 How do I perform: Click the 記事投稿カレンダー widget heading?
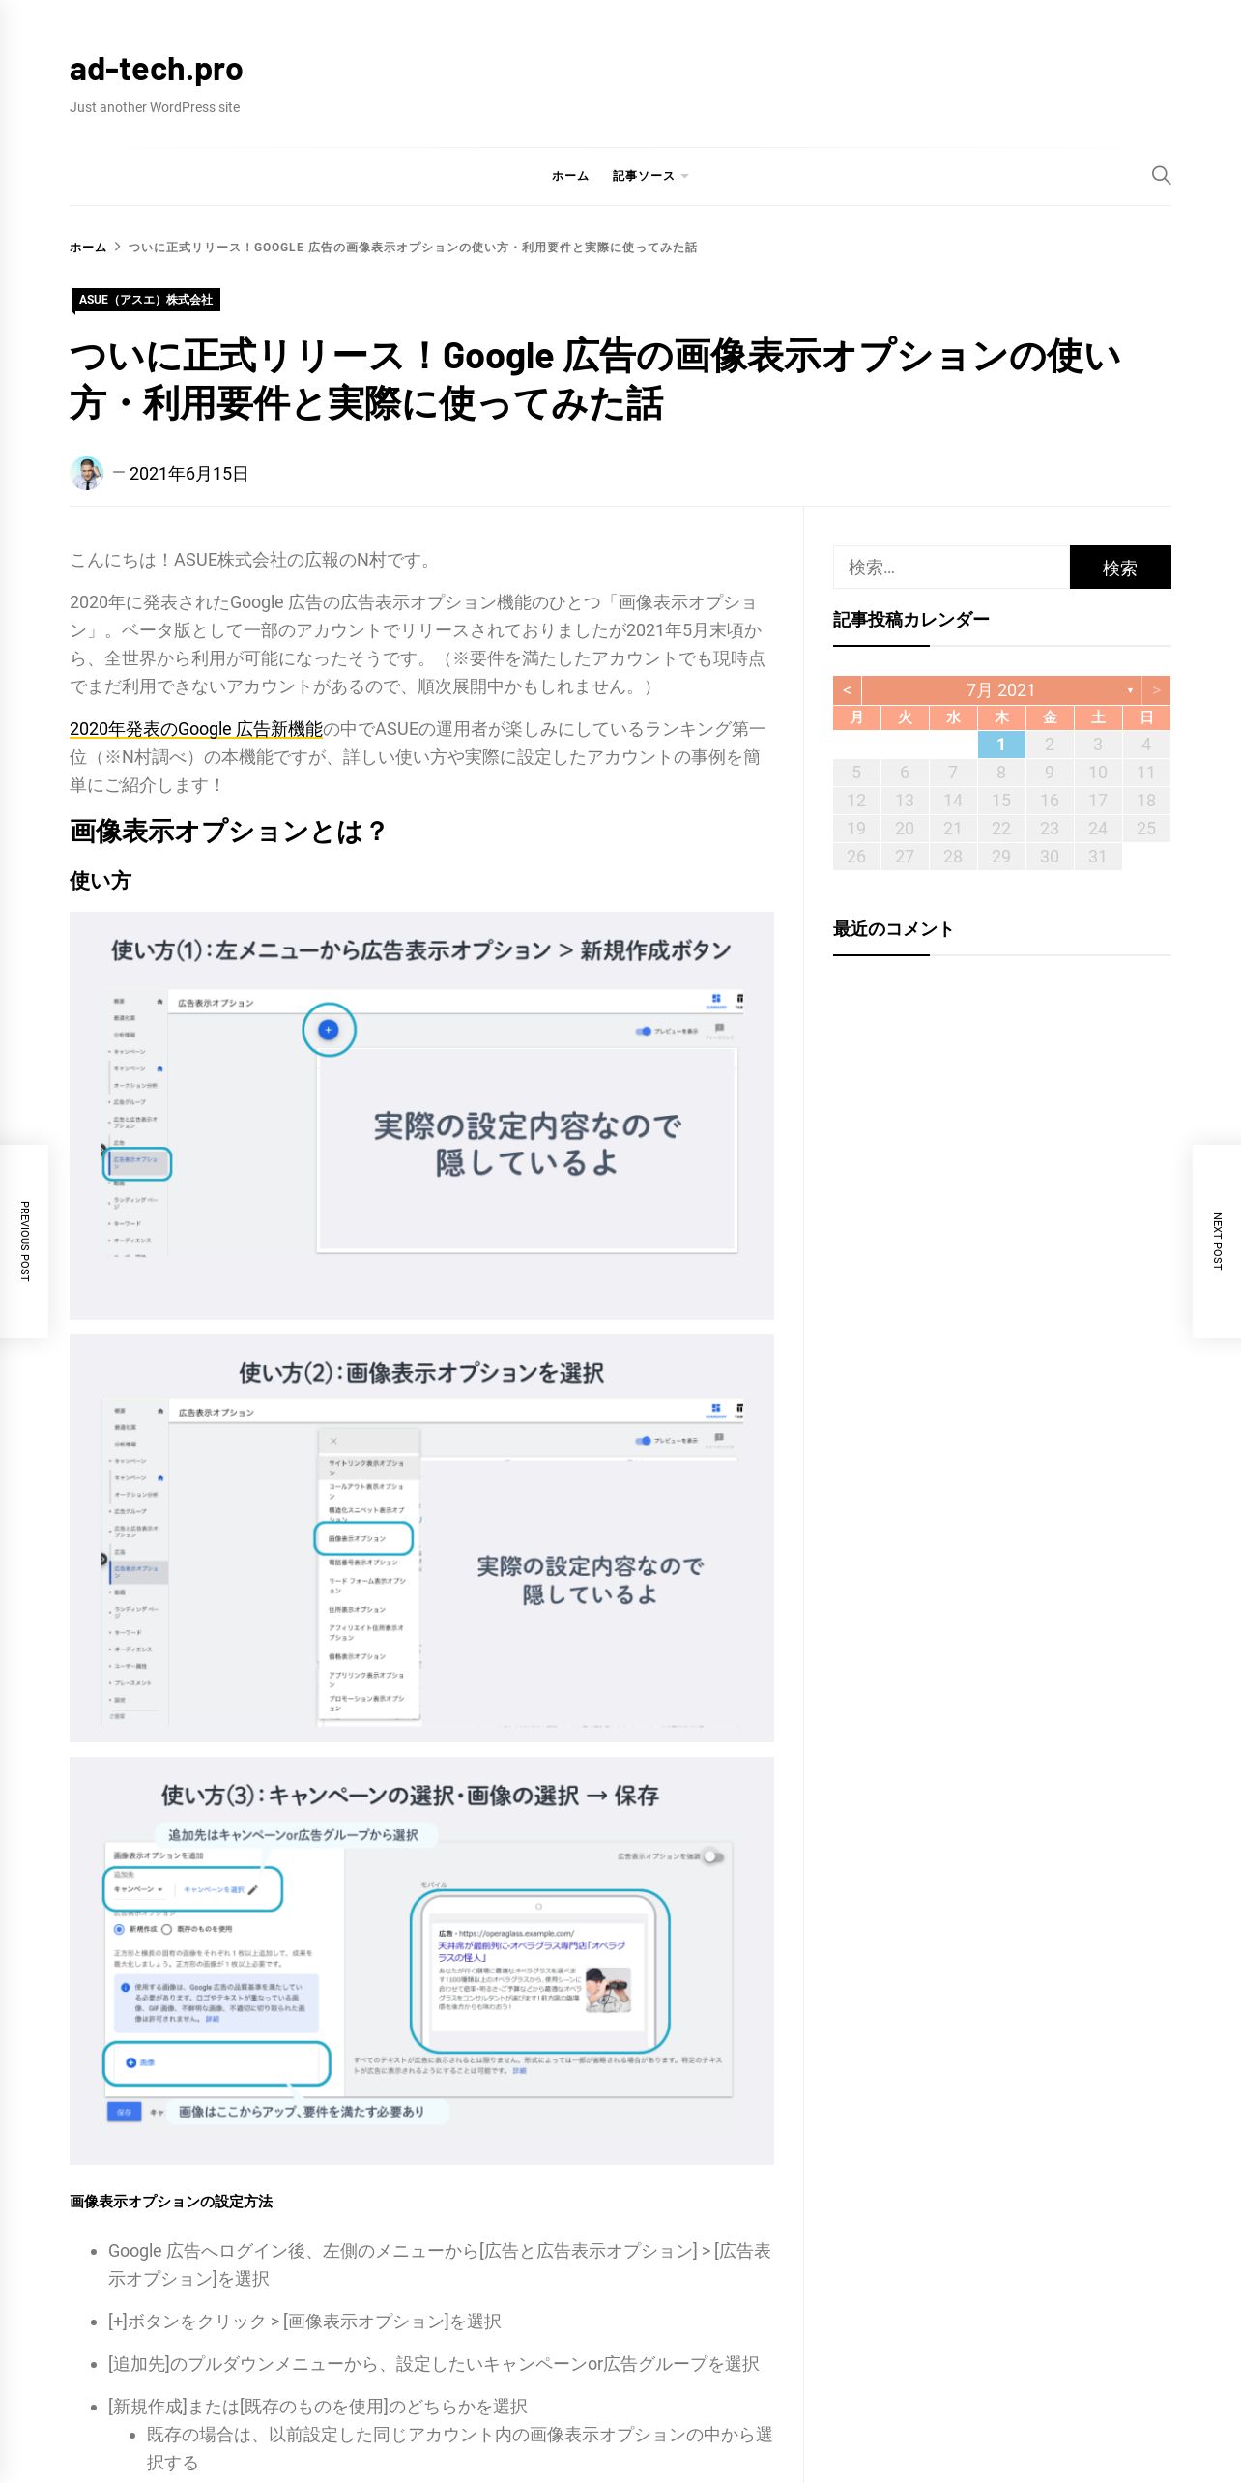tap(911, 620)
